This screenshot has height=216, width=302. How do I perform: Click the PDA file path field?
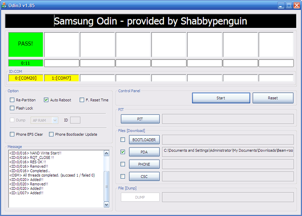(x=228, y=152)
